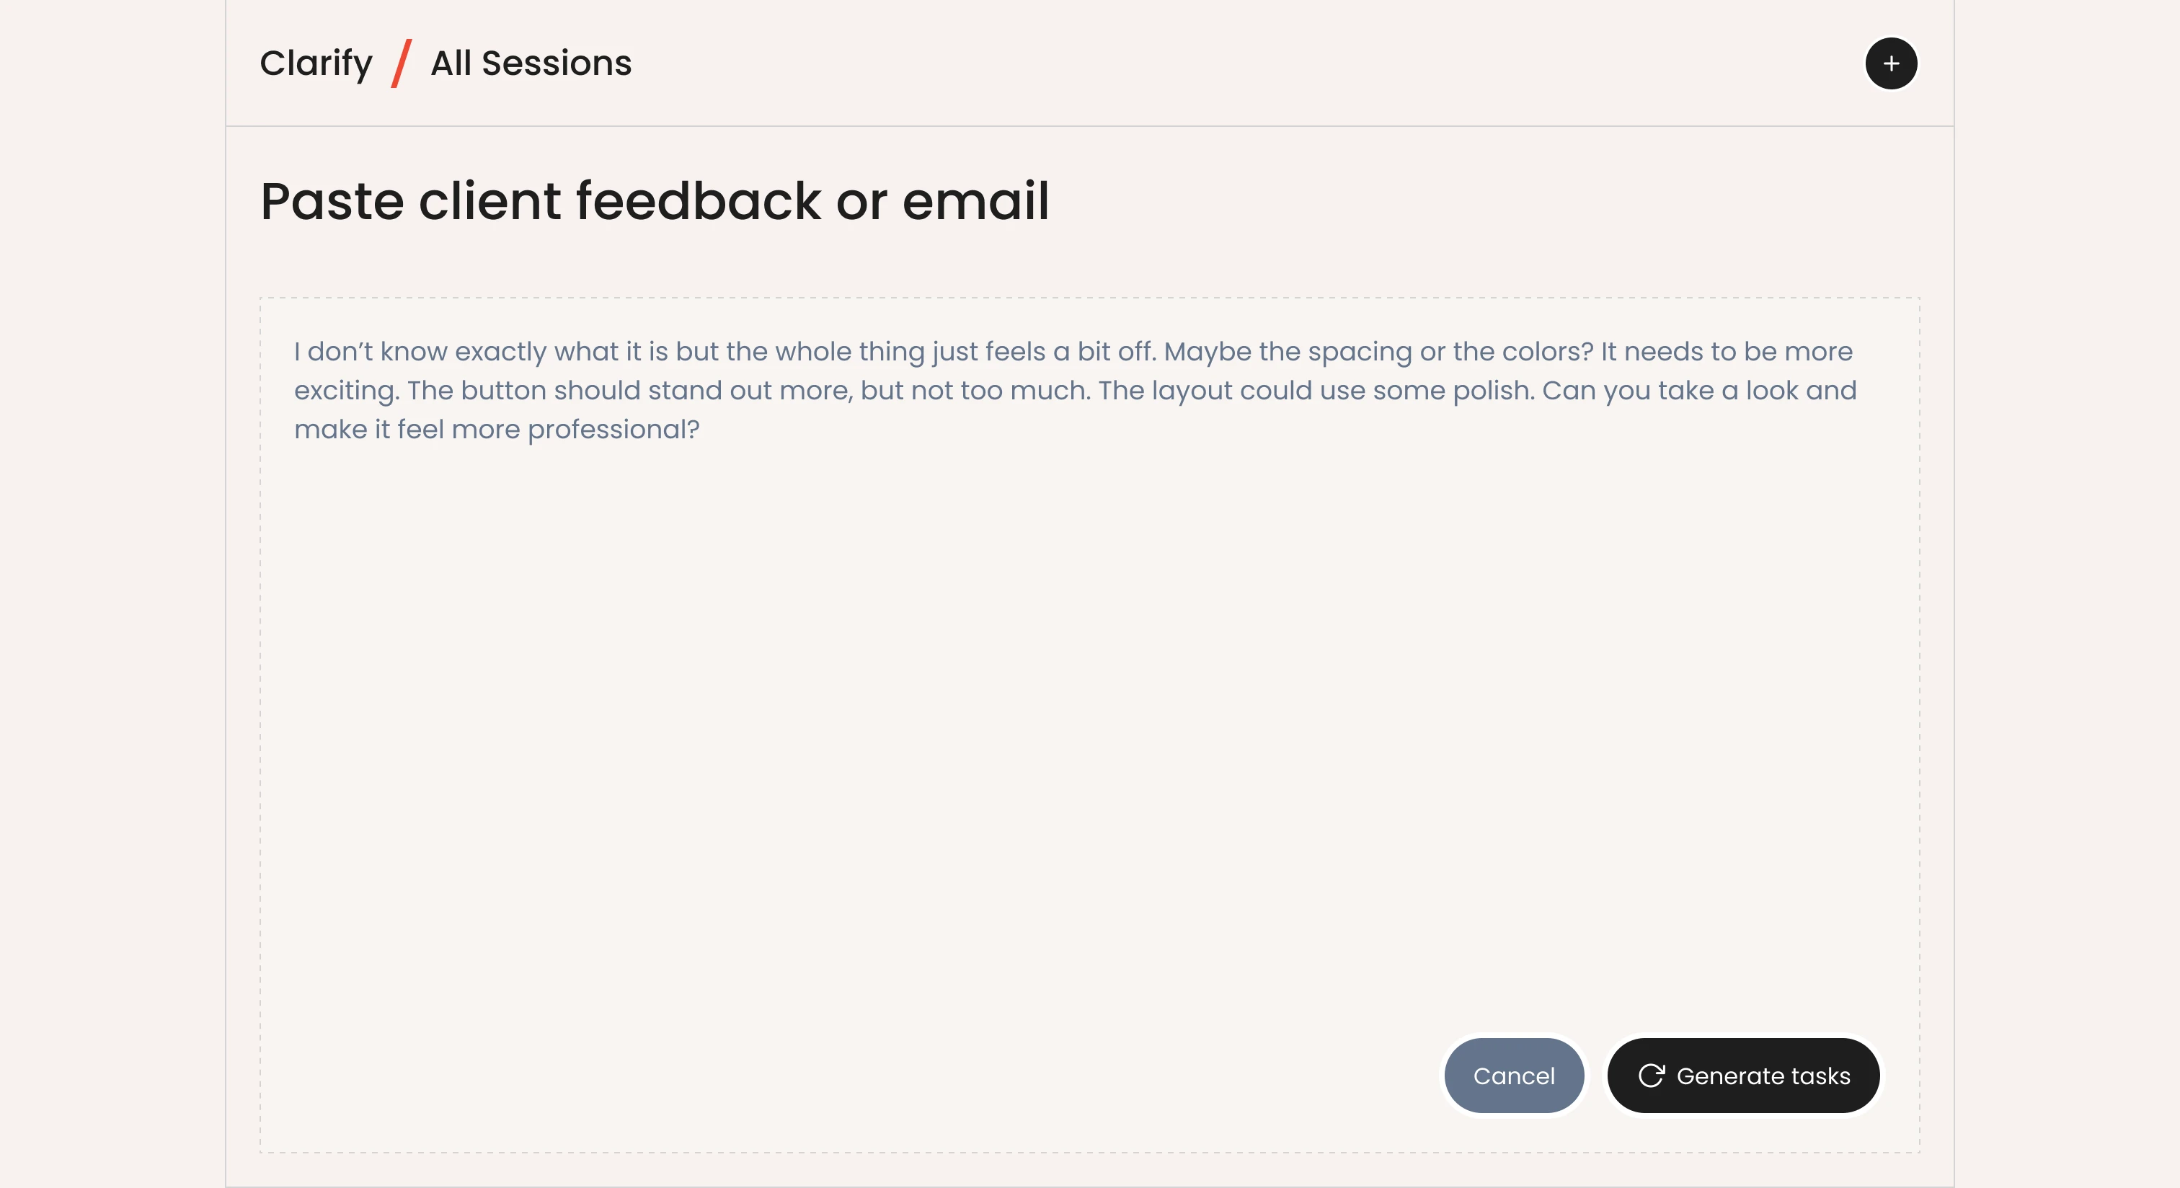Click the word "polish." in the feedback
Viewport: 2180px width, 1188px height.
pyautogui.click(x=1493, y=391)
